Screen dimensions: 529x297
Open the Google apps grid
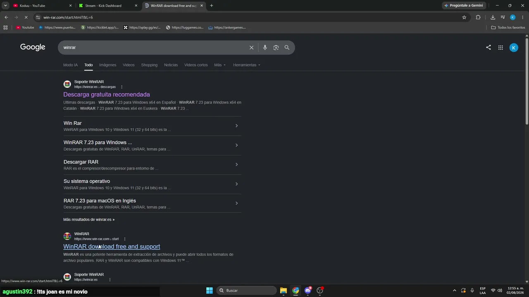[500, 47]
